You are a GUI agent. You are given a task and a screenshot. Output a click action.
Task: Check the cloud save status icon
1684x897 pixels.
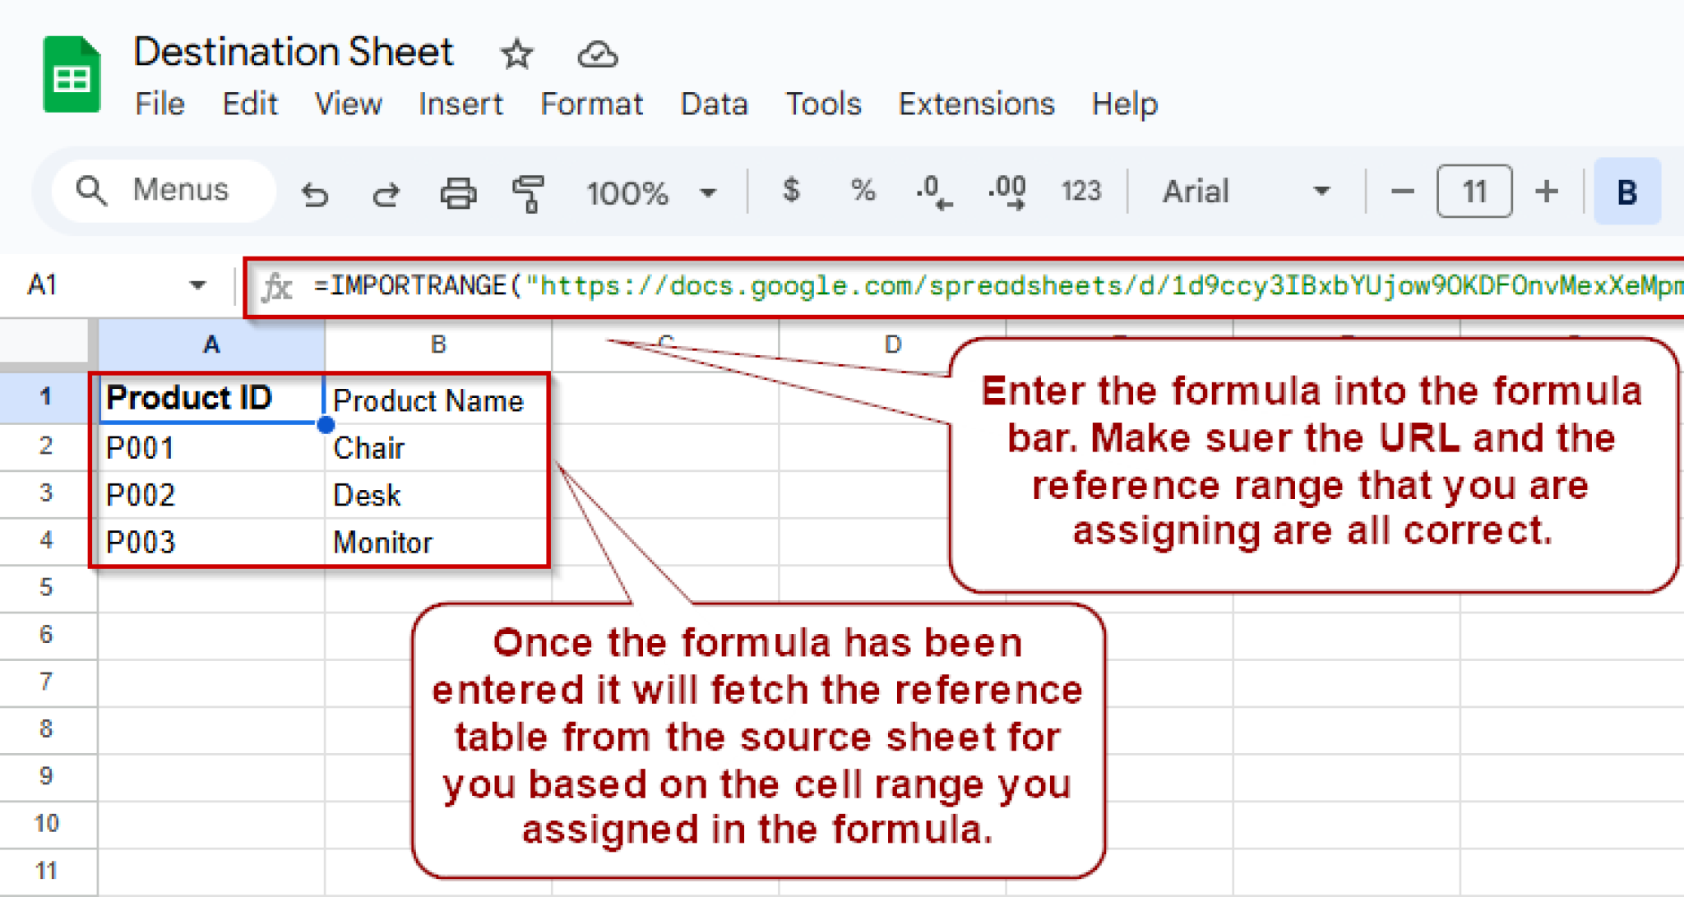tap(598, 54)
